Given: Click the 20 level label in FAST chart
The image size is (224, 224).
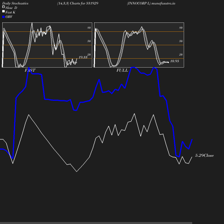Looking at the screenshot, I should coord(89,55).
